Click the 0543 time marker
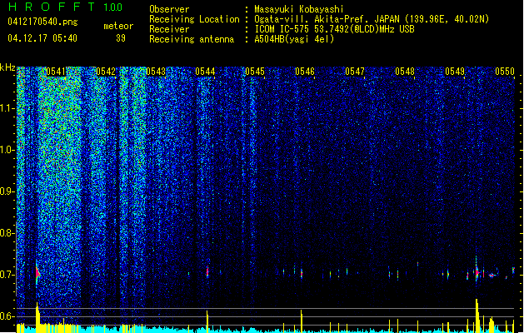Image resolution: width=524 pixels, height=333 pixels. click(x=156, y=72)
